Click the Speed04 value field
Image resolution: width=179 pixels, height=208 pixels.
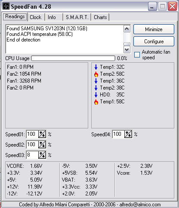click(x=118, y=134)
